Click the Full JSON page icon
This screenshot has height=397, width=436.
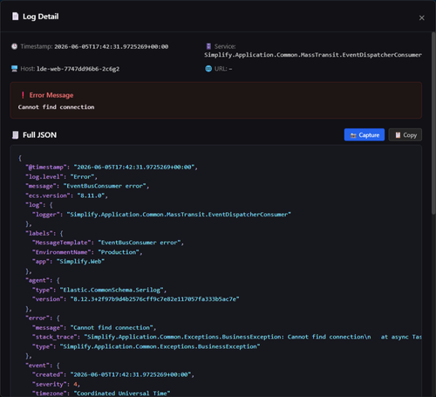pos(15,135)
